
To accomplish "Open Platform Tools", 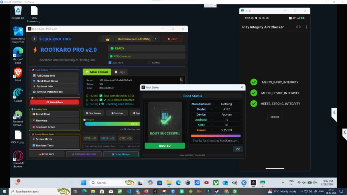I will click(x=55, y=146).
